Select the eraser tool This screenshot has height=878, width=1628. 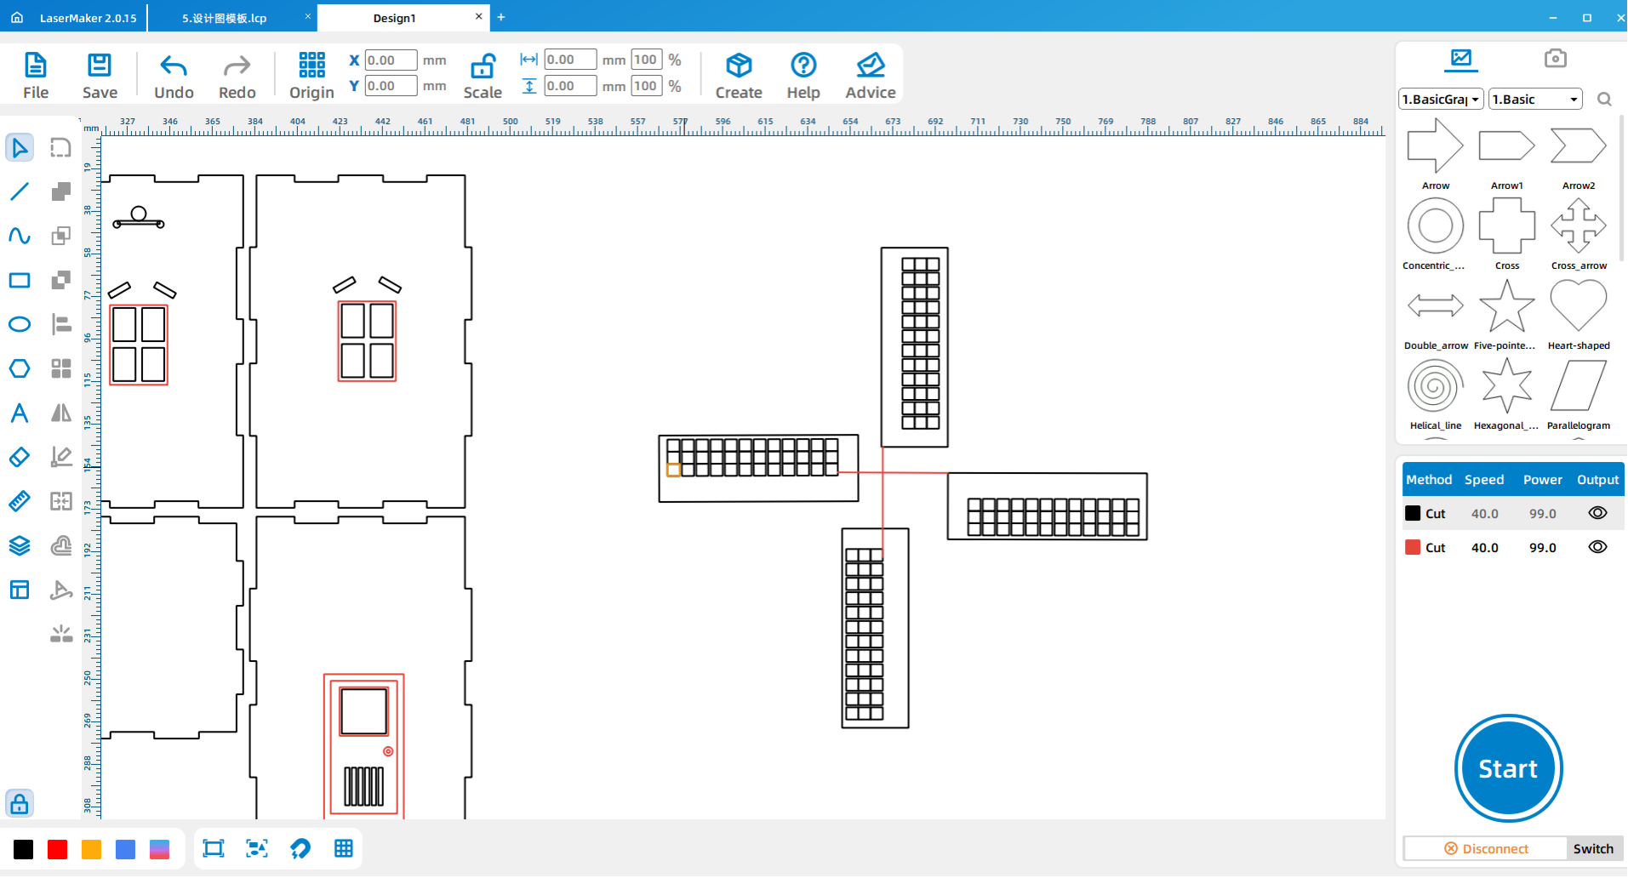(x=20, y=457)
